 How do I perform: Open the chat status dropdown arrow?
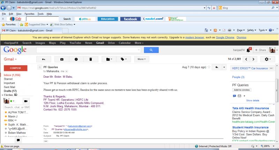[14, 101]
